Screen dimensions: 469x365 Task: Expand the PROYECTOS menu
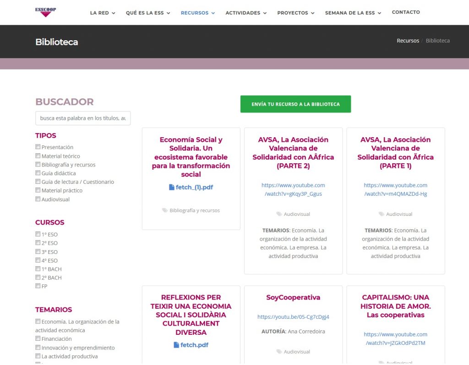pos(295,13)
